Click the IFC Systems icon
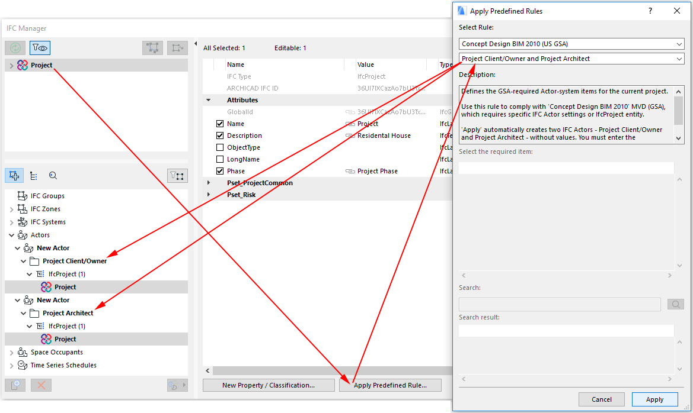Image resolution: width=693 pixels, height=413 pixels. pos(22,221)
